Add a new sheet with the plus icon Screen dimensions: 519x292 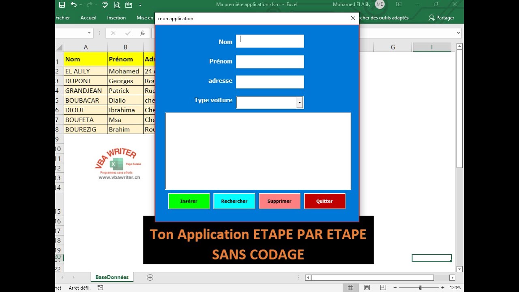150,277
